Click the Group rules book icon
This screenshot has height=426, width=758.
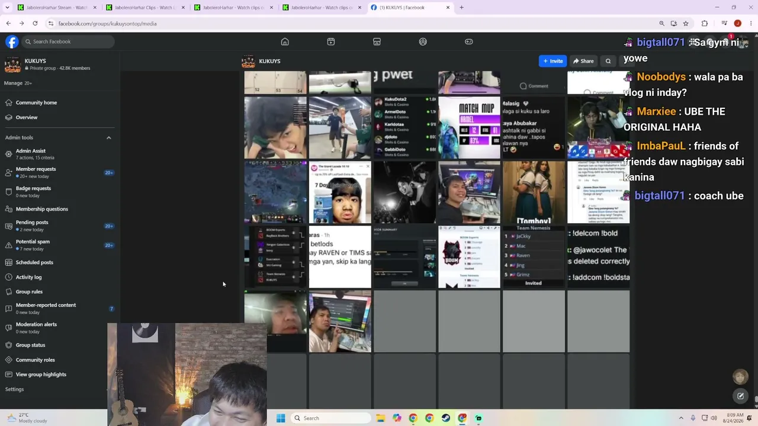(8, 292)
